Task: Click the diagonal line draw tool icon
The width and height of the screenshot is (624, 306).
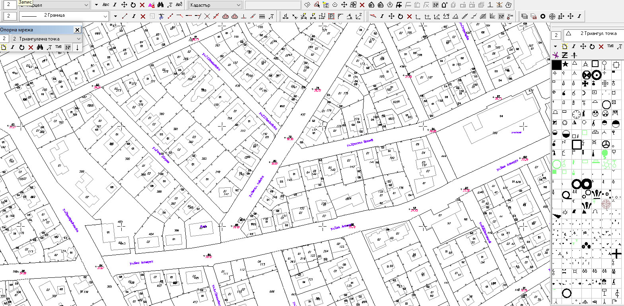Action: pyautogui.click(x=124, y=16)
